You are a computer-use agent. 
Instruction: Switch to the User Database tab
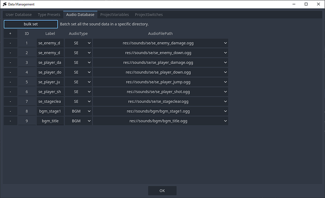click(x=19, y=15)
